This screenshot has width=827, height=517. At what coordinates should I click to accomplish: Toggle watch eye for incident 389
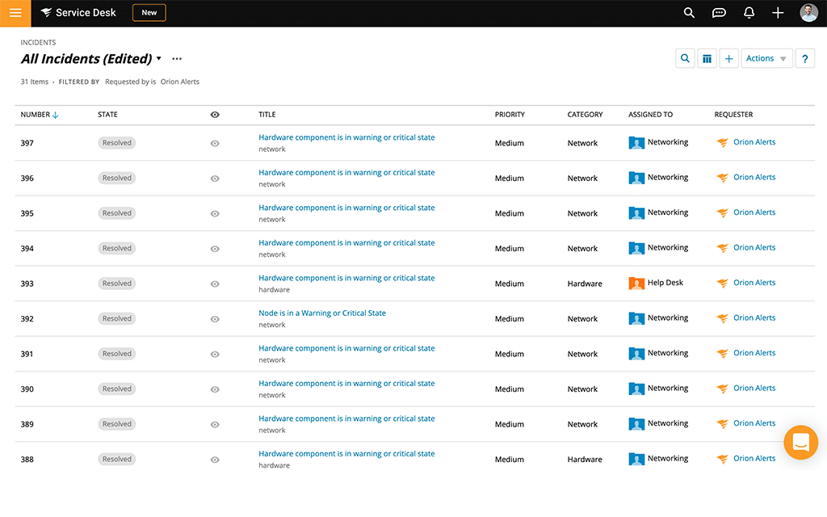(x=215, y=425)
